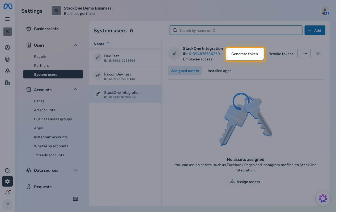
Task: Open WhatsApp accounts
Action: coord(51,146)
